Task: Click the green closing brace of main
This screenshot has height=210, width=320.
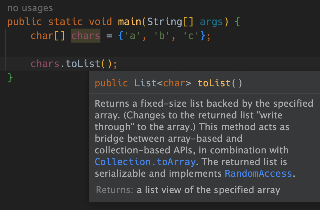Action: tap(10, 78)
